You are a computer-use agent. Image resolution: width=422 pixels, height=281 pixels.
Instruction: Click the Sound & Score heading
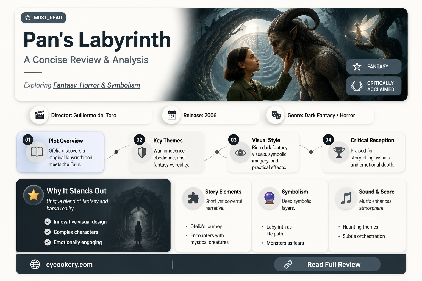click(x=377, y=192)
